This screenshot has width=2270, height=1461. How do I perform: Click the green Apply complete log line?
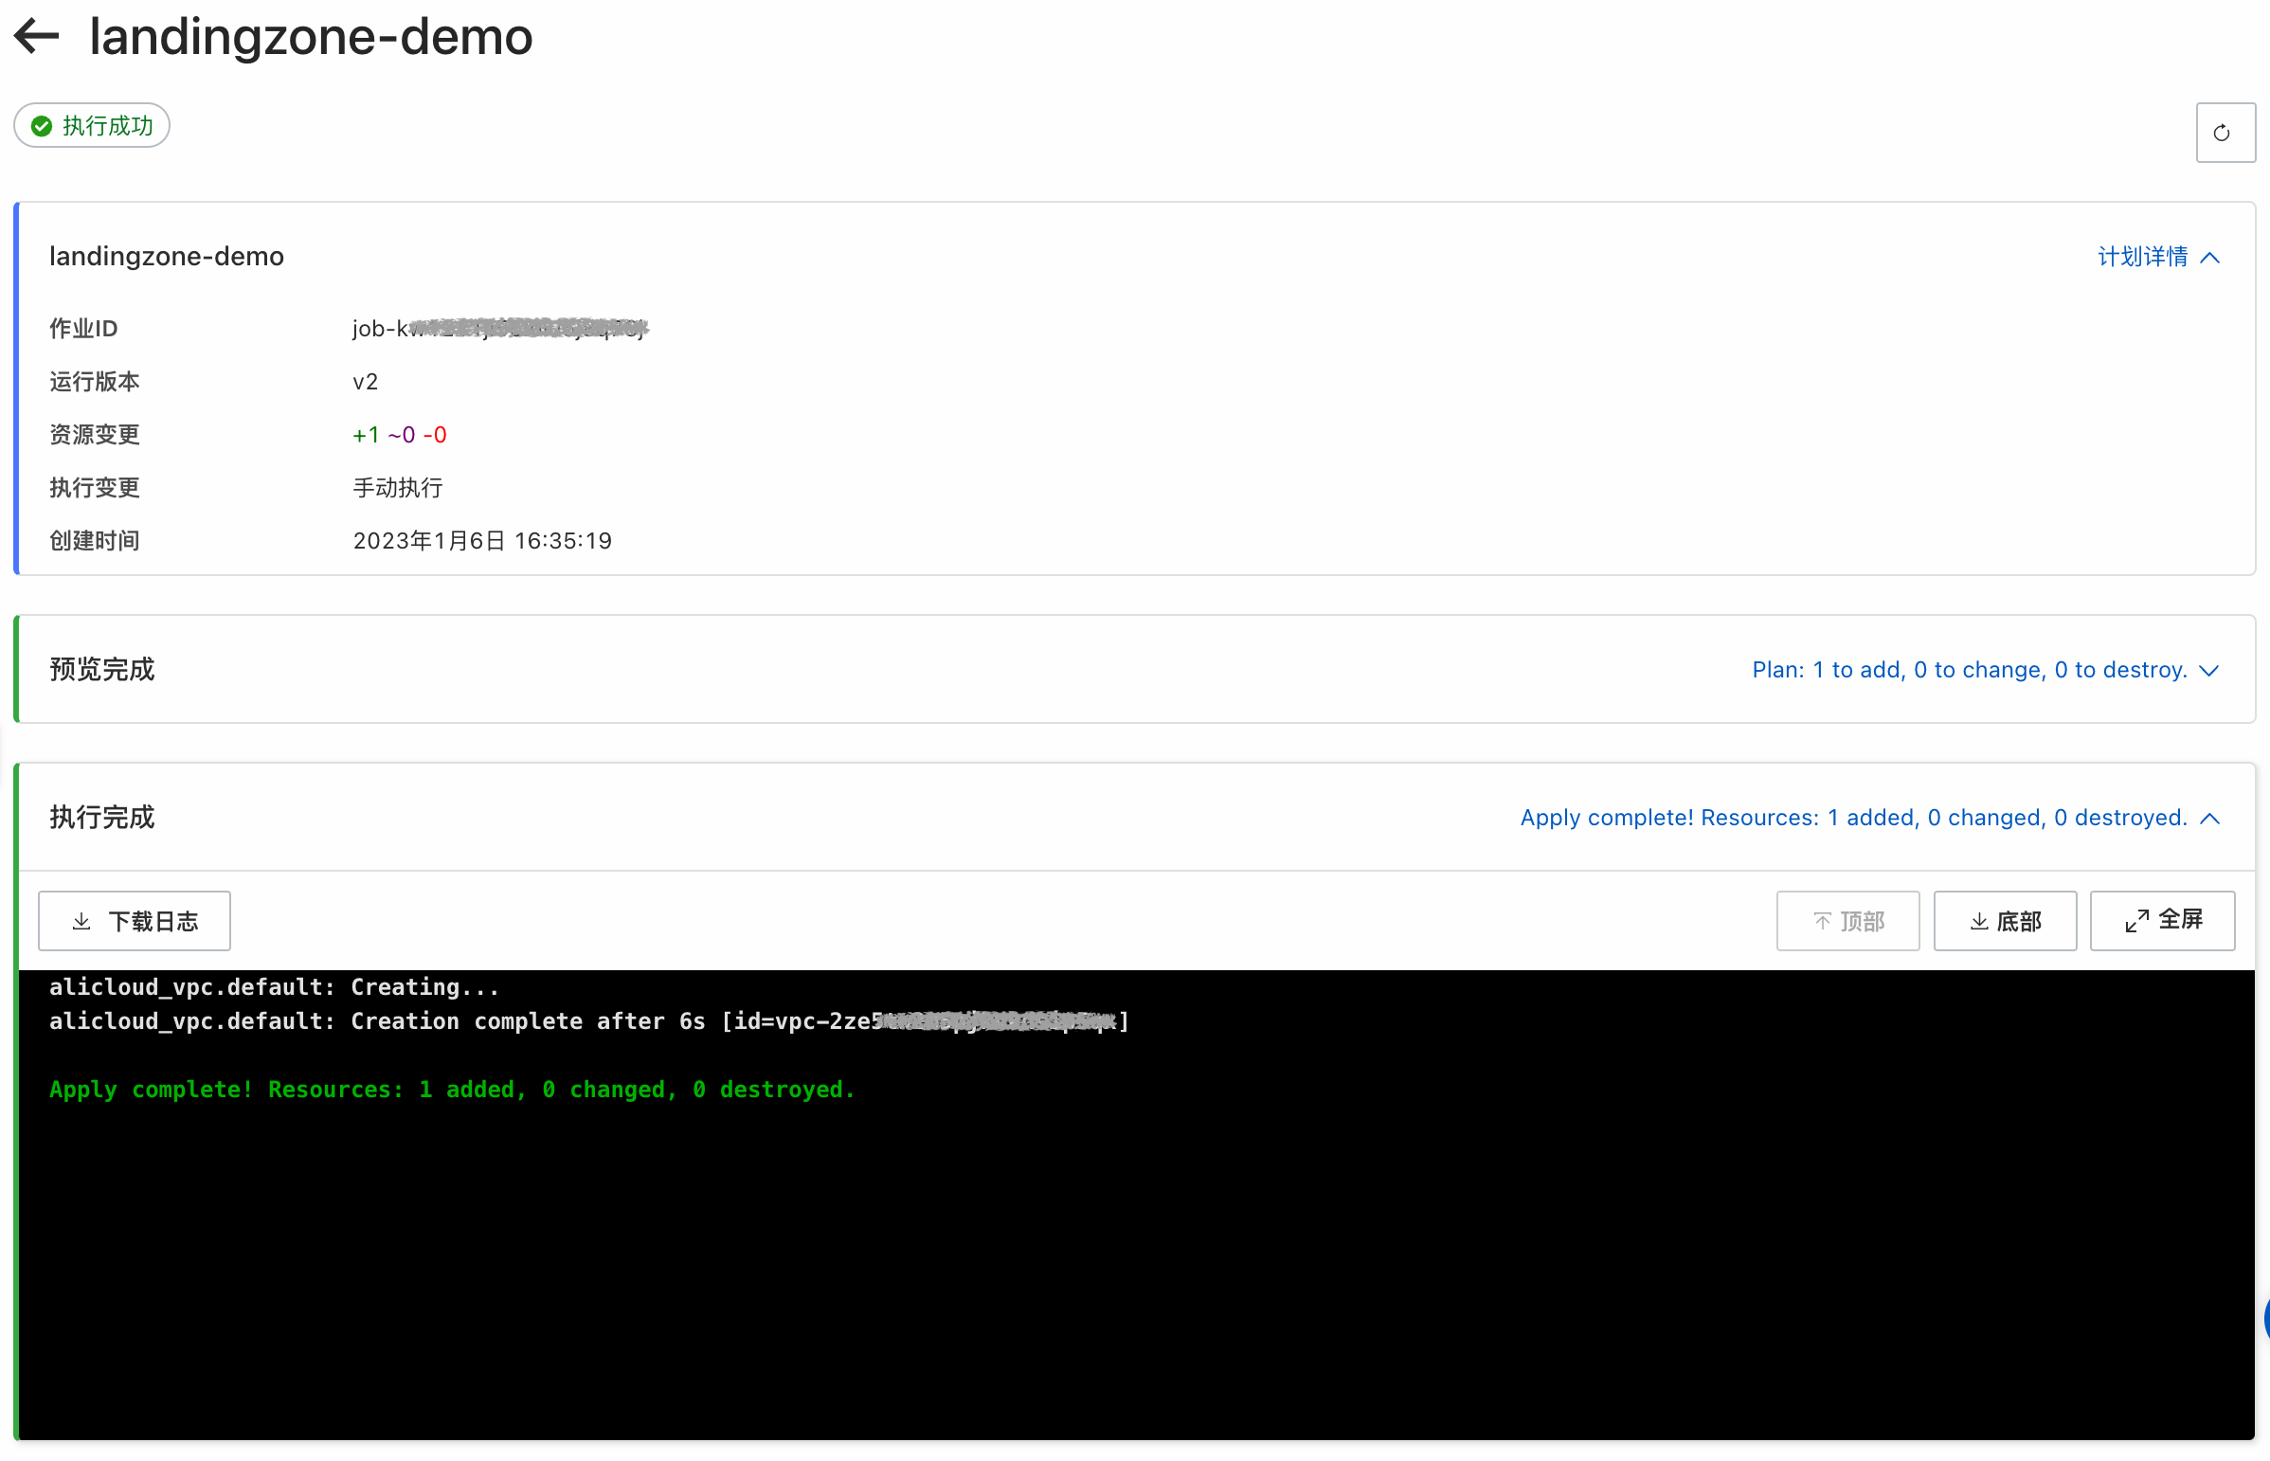pyautogui.click(x=452, y=1088)
